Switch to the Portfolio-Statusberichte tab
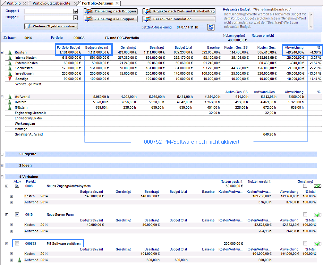Viewport: 323px width, 265px height. pyautogui.click(x=52, y=3)
